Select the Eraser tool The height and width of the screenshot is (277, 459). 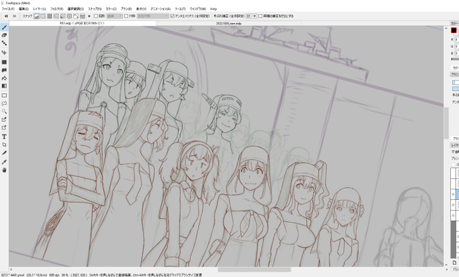(4, 35)
